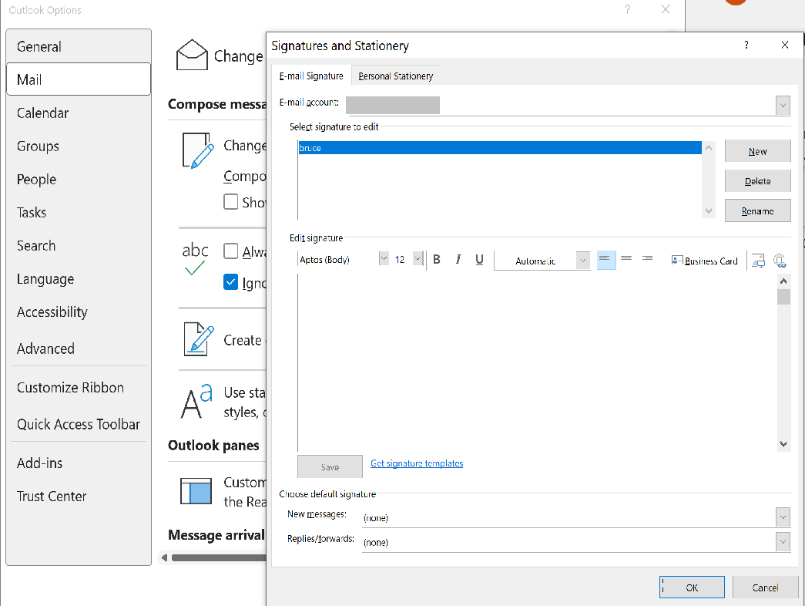Align signature text right
The image size is (805, 606).
[647, 260]
